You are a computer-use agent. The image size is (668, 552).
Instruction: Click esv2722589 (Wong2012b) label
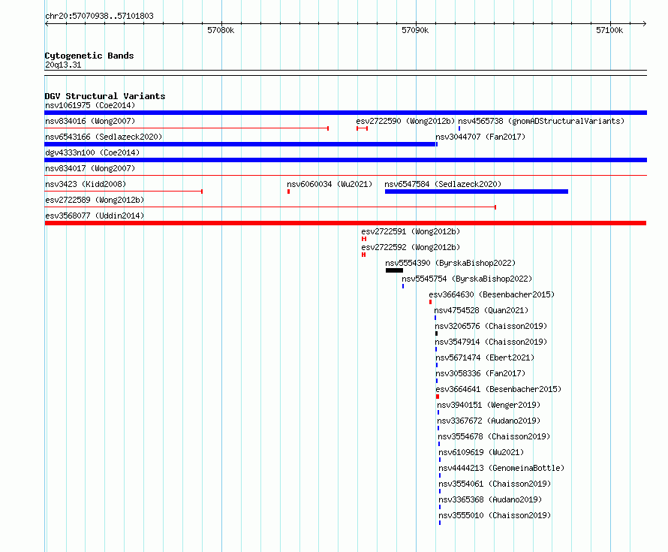point(95,200)
